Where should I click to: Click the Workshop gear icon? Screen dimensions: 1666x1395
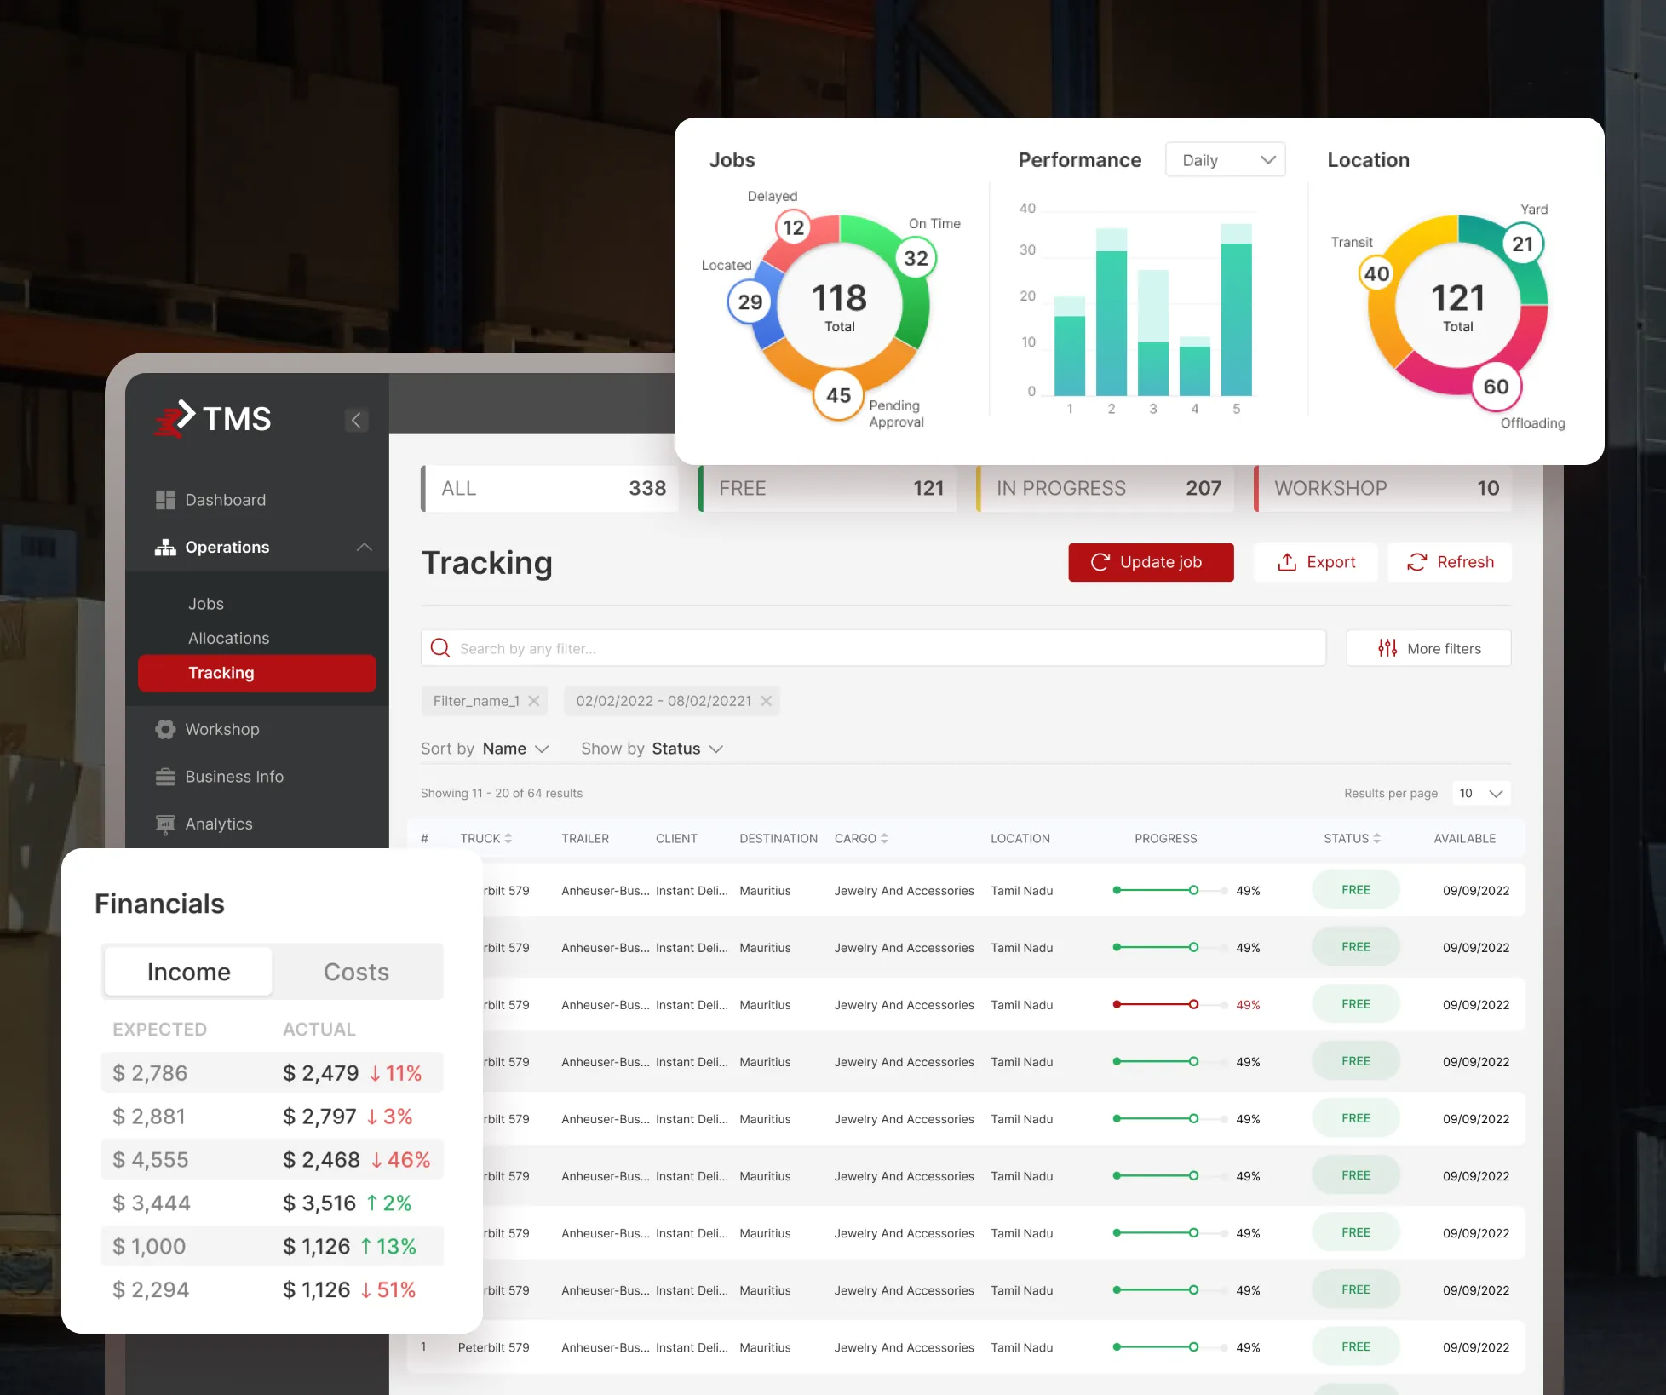pos(164,729)
